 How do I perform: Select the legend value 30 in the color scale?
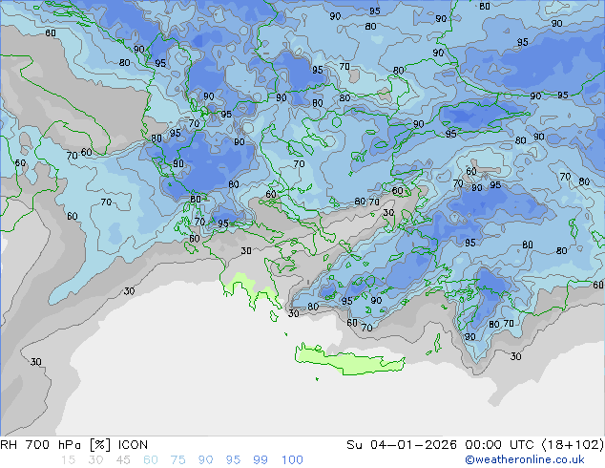tap(95, 460)
